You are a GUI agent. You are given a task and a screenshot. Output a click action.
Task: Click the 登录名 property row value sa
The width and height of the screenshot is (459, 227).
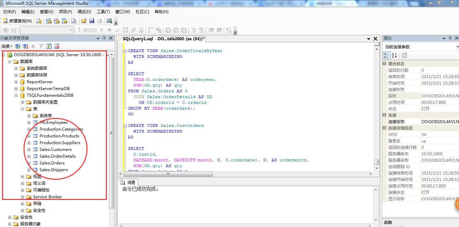coord(423,141)
